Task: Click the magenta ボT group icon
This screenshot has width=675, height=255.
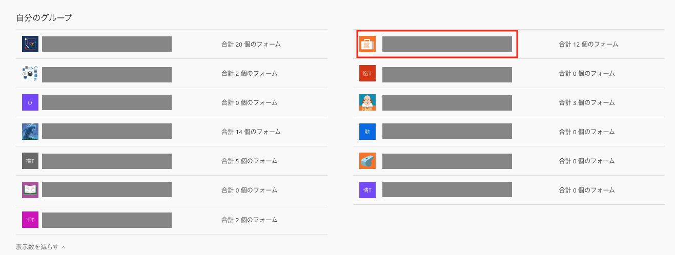Action: point(30,220)
